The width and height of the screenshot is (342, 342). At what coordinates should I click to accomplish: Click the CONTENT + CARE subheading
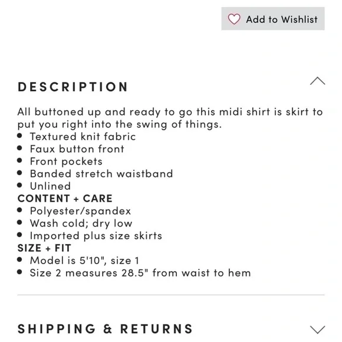point(65,199)
